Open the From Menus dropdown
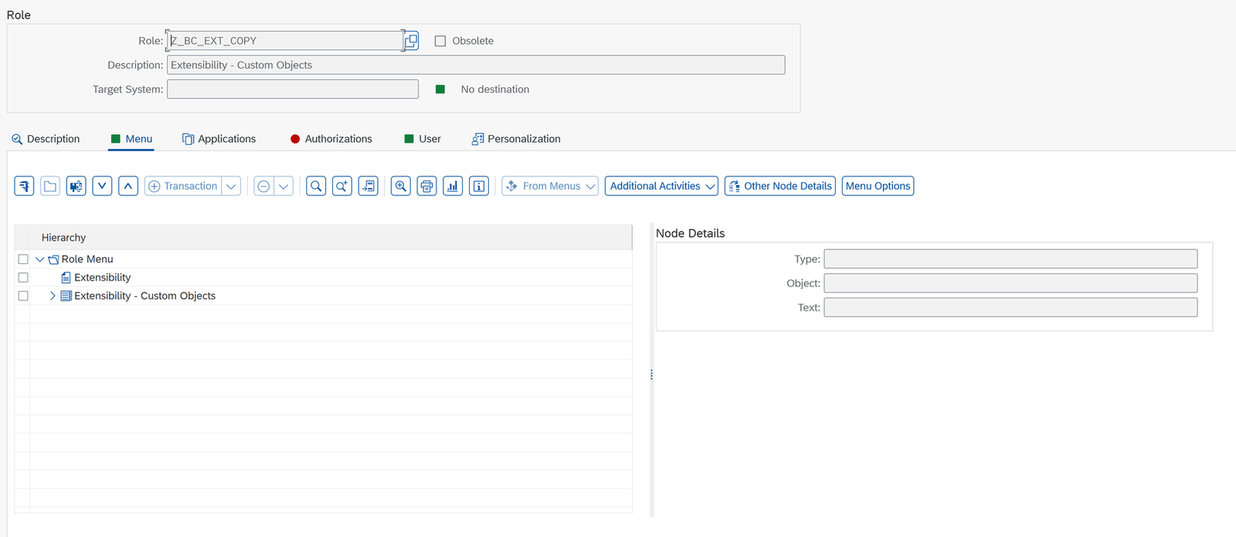Image resolution: width=1236 pixels, height=537 pixels. (x=550, y=186)
